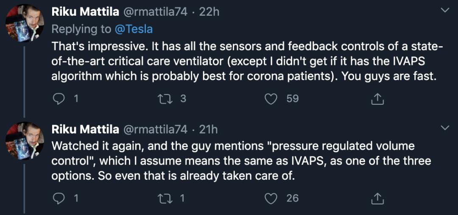This screenshot has width=458, height=215.
Task: Open the first tweet's 22h timestamp
Action: coord(209,12)
